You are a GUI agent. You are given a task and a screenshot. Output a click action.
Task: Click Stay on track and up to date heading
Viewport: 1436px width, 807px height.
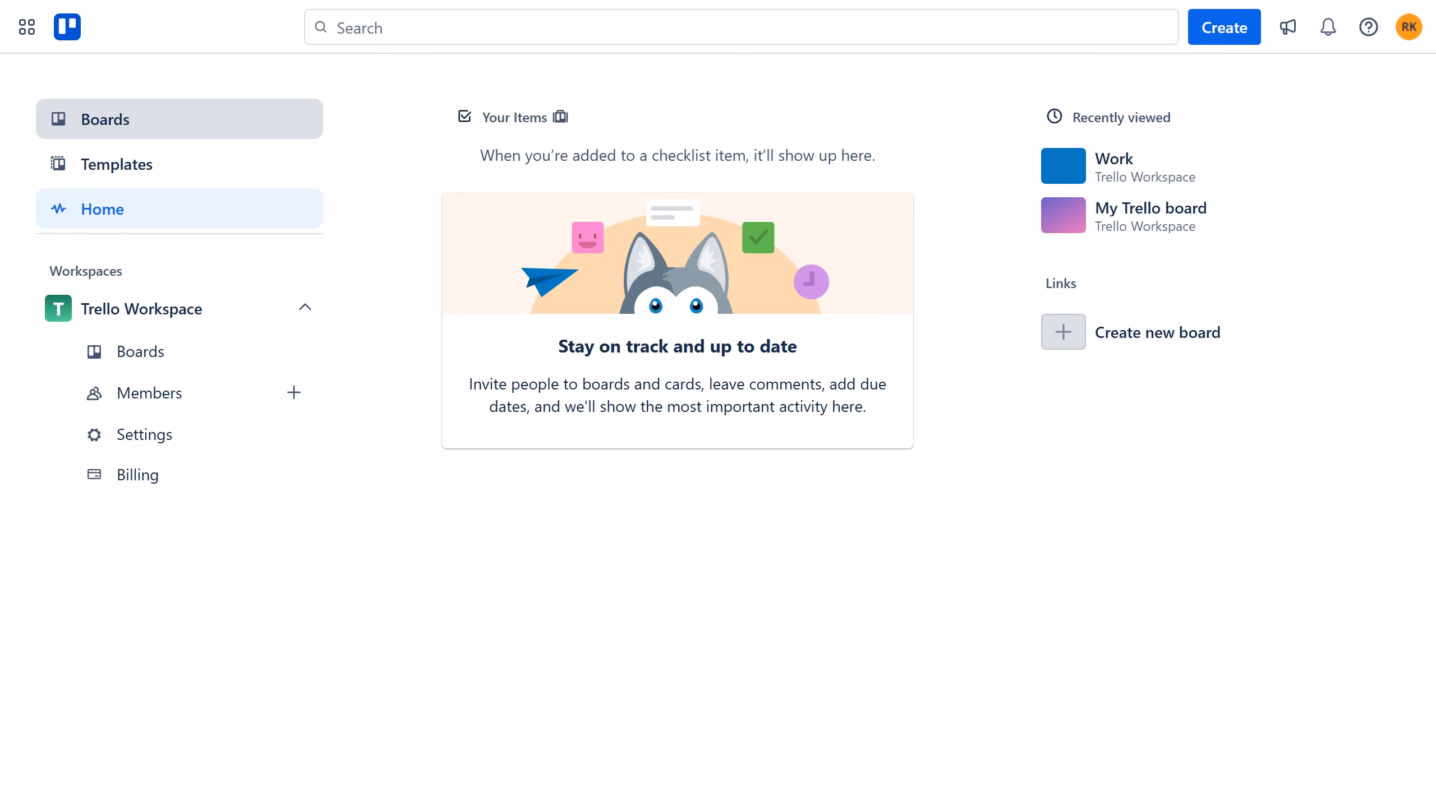click(x=678, y=346)
